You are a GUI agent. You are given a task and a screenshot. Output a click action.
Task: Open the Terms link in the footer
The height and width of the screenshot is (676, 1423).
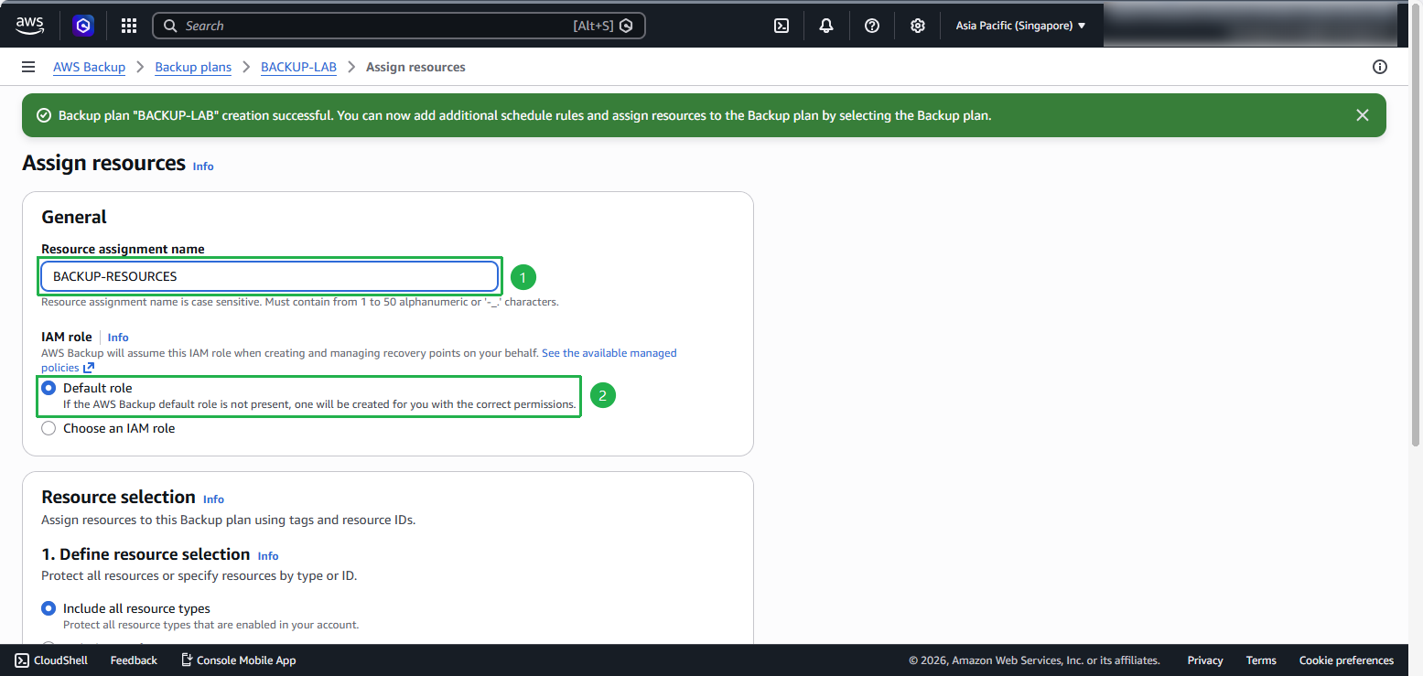[x=1261, y=660]
